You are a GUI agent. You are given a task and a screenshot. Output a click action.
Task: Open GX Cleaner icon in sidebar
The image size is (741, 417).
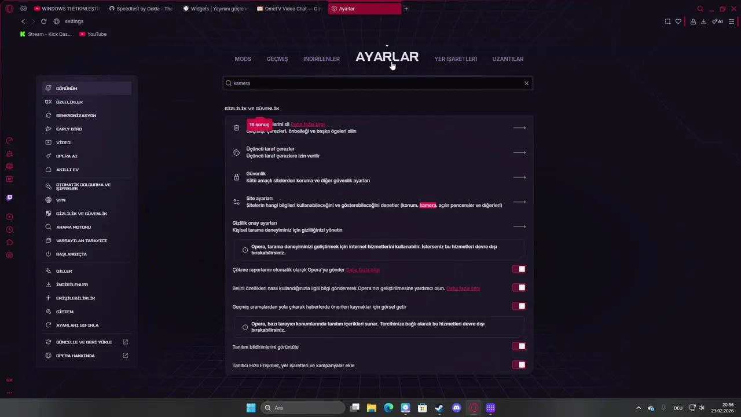click(x=9, y=153)
